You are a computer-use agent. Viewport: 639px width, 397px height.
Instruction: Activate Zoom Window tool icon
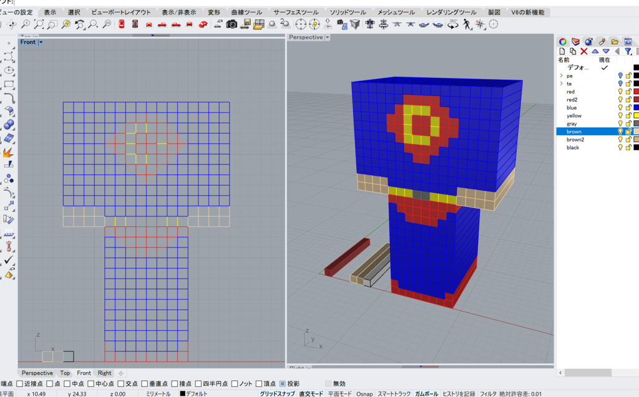(52, 24)
